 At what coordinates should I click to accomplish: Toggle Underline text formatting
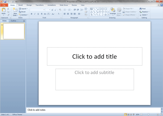click(x=38, y=14)
